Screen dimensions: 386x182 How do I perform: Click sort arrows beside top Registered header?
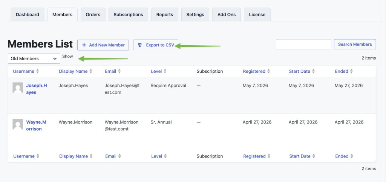coord(268,71)
